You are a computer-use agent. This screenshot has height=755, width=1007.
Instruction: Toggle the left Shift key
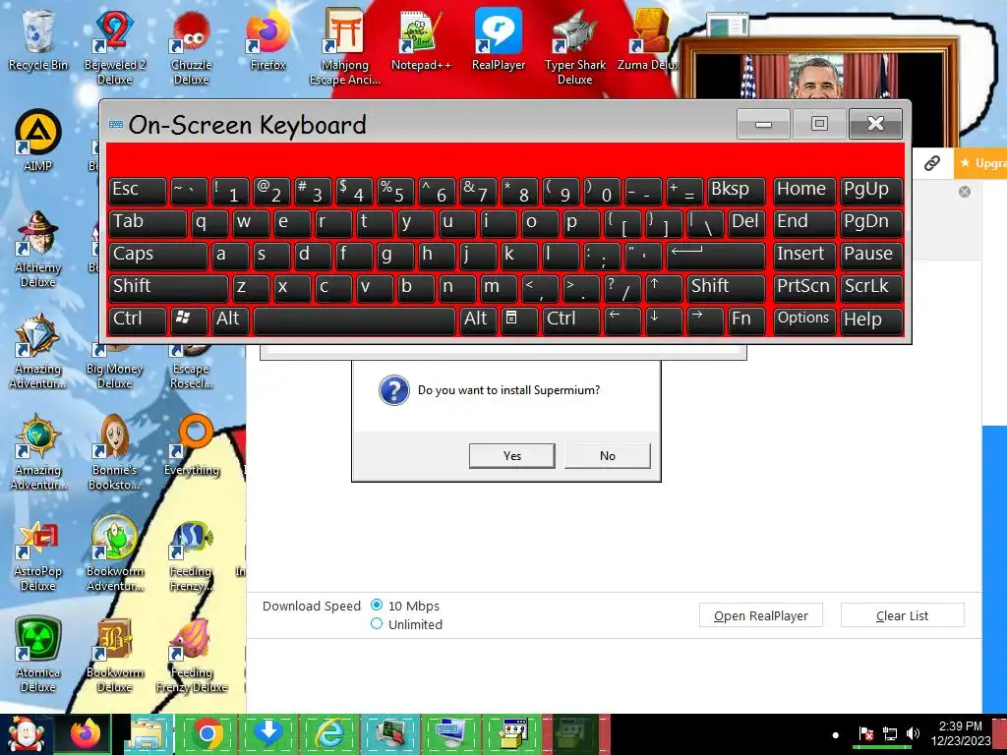pyautogui.click(x=168, y=287)
